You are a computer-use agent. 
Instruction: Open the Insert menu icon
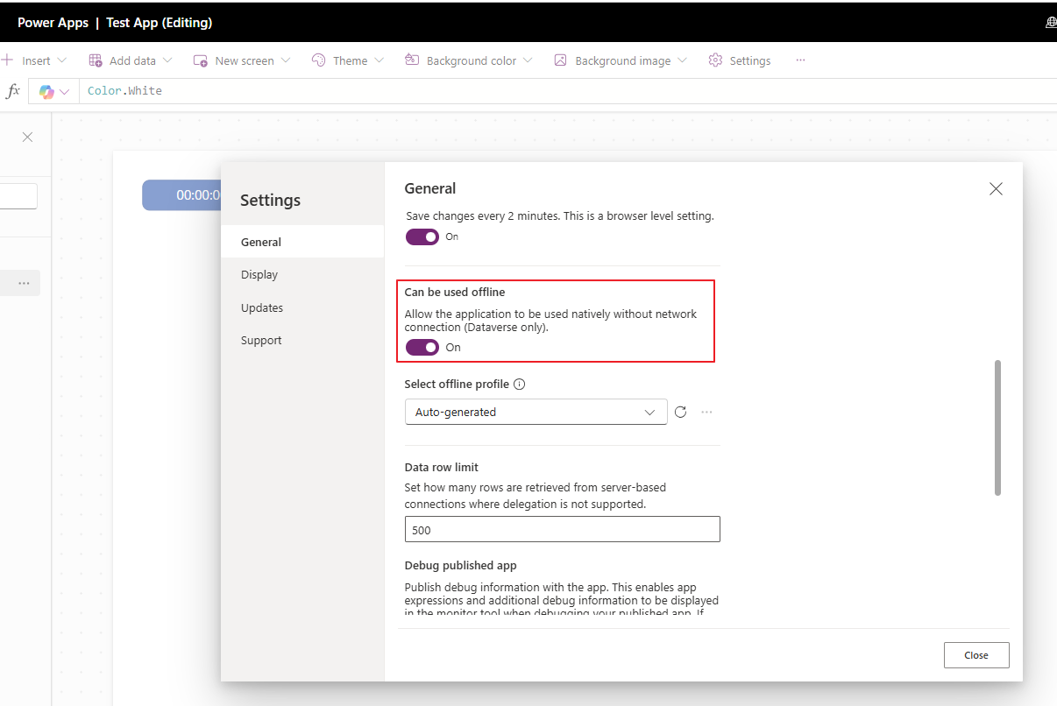(7, 60)
